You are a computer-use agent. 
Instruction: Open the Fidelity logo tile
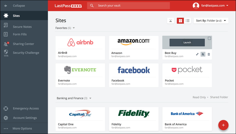tap(134, 114)
